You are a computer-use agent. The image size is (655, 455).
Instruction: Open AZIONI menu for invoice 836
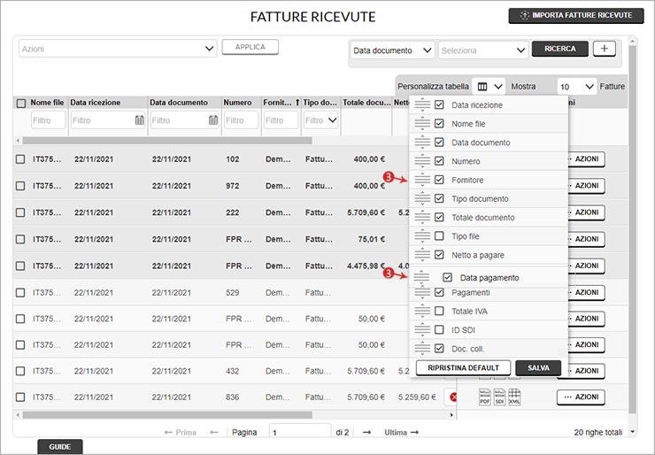pos(581,397)
